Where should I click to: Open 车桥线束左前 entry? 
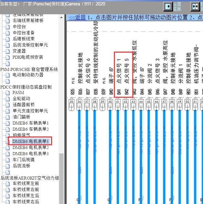click(x=26, y=184)
